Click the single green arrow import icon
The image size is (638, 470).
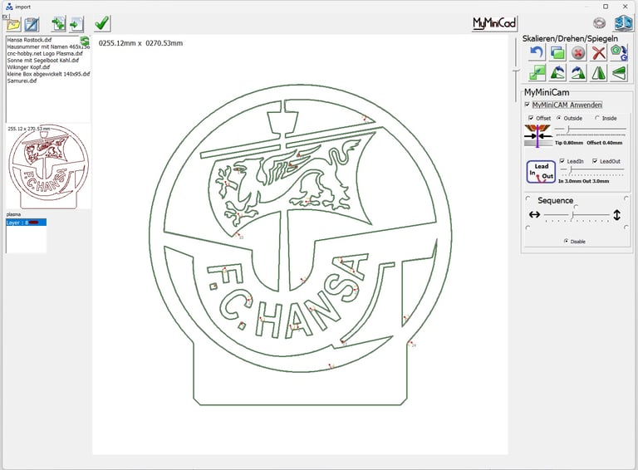[76, 24]
